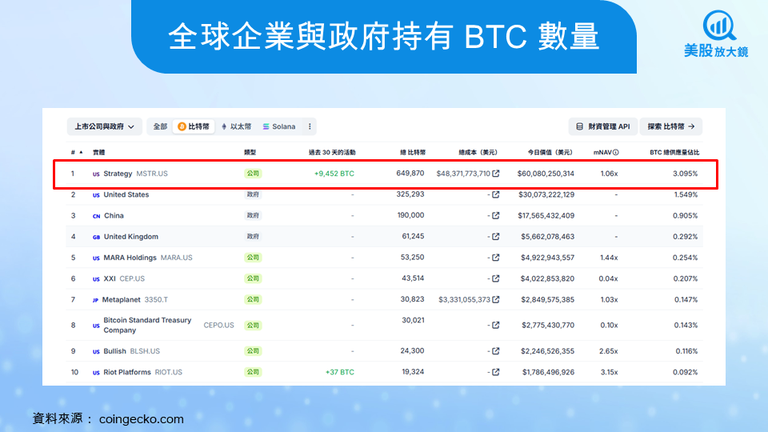Click the 過去 30 天的活動 column header
The image size is (768, 432).
[332, 152]
